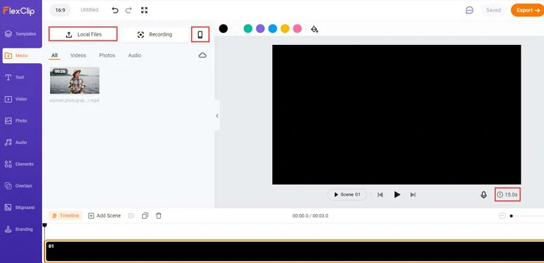Click the Untitled project name field
The image size is (544, 263).
click(x=89, y=10)
